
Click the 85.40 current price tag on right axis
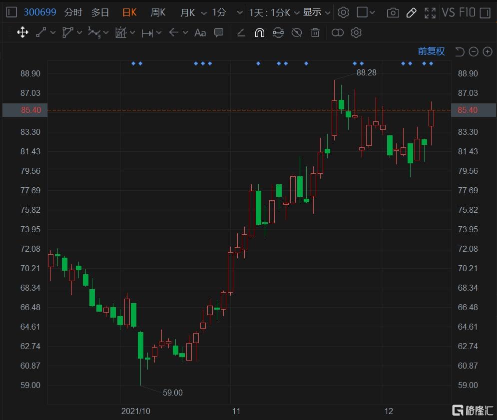coord(474,110)
